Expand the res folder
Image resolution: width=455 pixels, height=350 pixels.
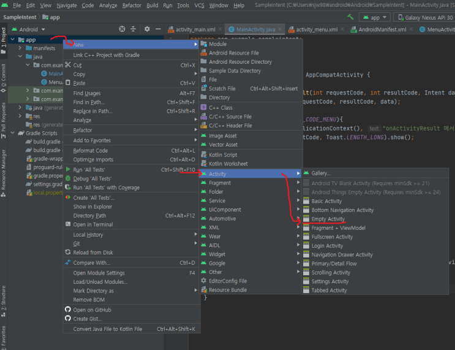(x=20, y=116)
